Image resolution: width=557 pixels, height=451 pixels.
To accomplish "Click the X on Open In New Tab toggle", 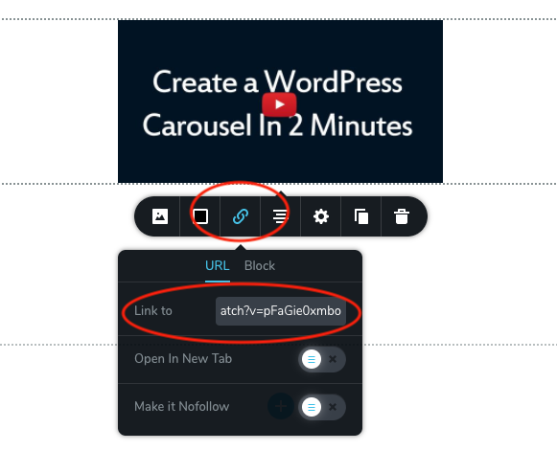I will point(333,359).
